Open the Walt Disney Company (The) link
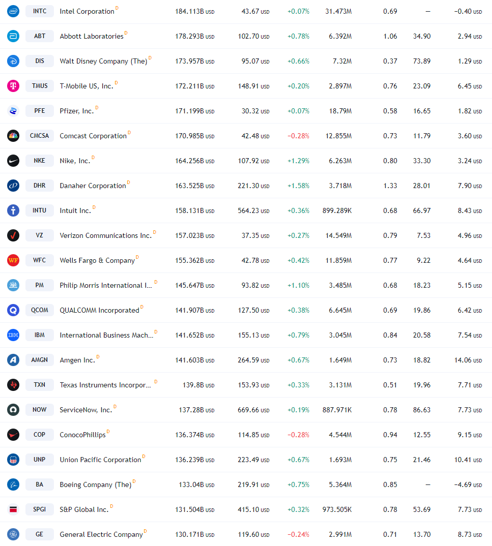This screenshot has height=546, width=492. point(103,62)
